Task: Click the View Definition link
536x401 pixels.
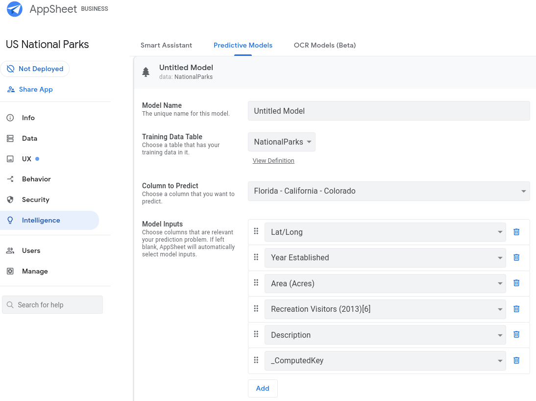Action: [x=273, y=160]
